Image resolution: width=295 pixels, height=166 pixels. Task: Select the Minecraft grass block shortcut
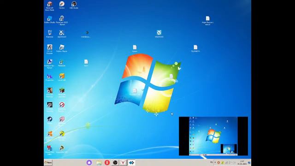[x=62, y=92]
